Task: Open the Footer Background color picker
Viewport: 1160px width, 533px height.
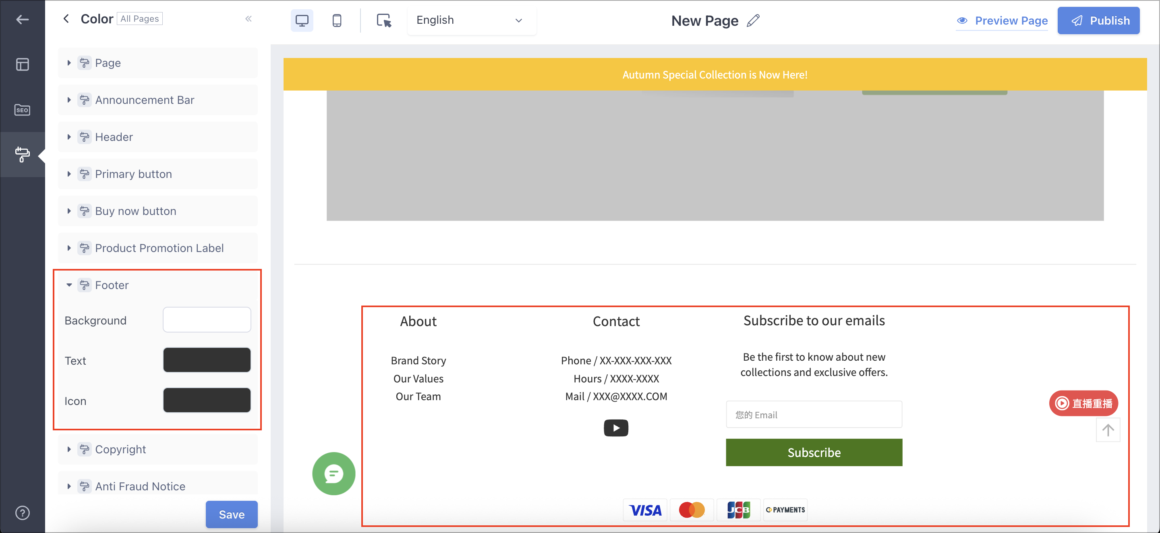Action: click(207, 320)
